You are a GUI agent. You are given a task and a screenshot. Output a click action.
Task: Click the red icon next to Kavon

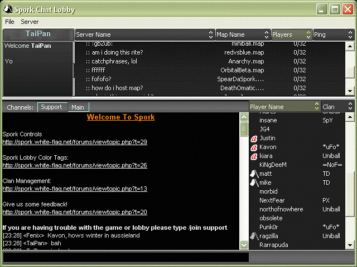(254, 147)
